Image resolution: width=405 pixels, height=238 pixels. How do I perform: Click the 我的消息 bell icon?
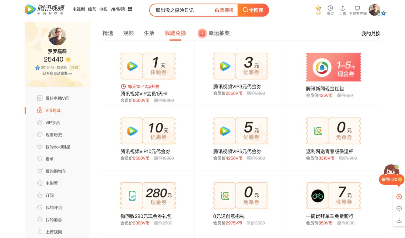(40, 219)
